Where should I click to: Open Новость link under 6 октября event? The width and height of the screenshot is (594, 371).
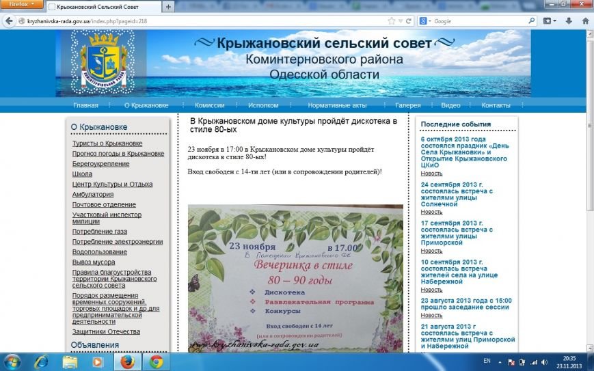pos(431,174)
